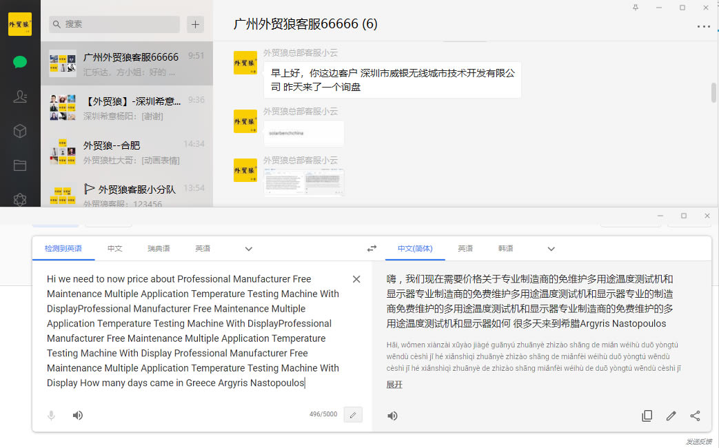719x448 pixels.
Task: Expand the target language list chevron
Action: click(x=551, y=249)
